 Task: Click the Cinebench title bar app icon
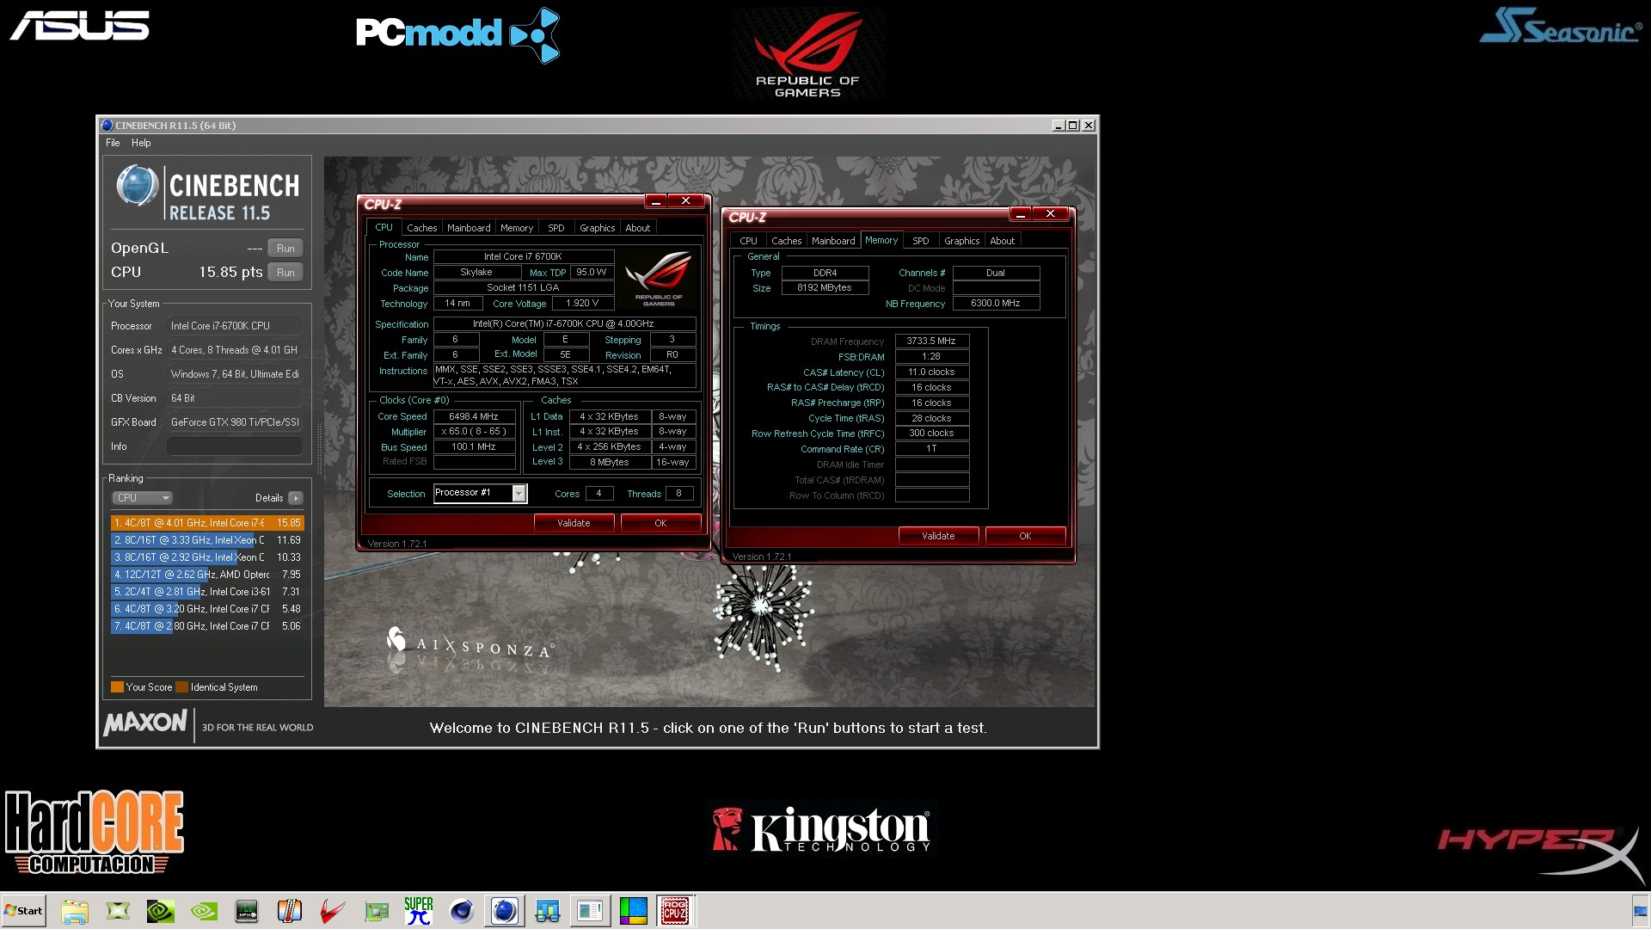[x=107, y=126]
